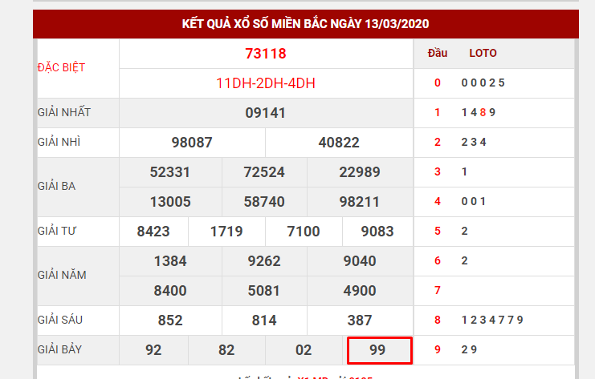This screenshot has width=595, height=379.
Task: Click the ĐẶC BIỆT row label
Action: pos(61,67)
